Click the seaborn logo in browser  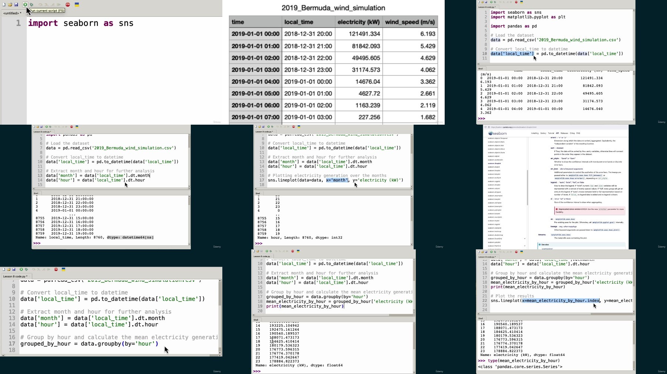497,133
